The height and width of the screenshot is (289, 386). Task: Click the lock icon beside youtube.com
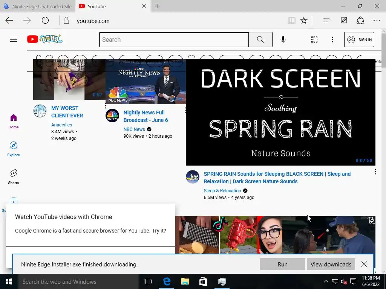coord(66,20)
